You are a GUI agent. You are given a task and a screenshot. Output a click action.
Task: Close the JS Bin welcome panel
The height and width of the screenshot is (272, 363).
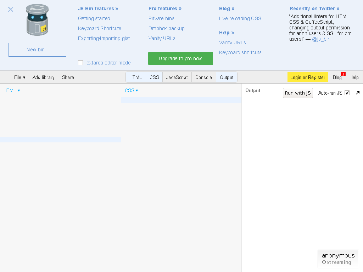(x=11, y=10)
